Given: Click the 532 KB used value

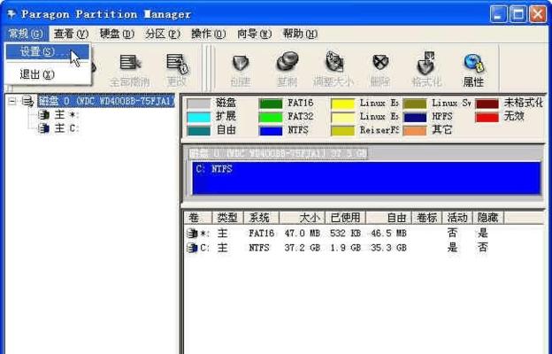Looking at the screenshot, I should pyautogui.click(x=345, y=233).
